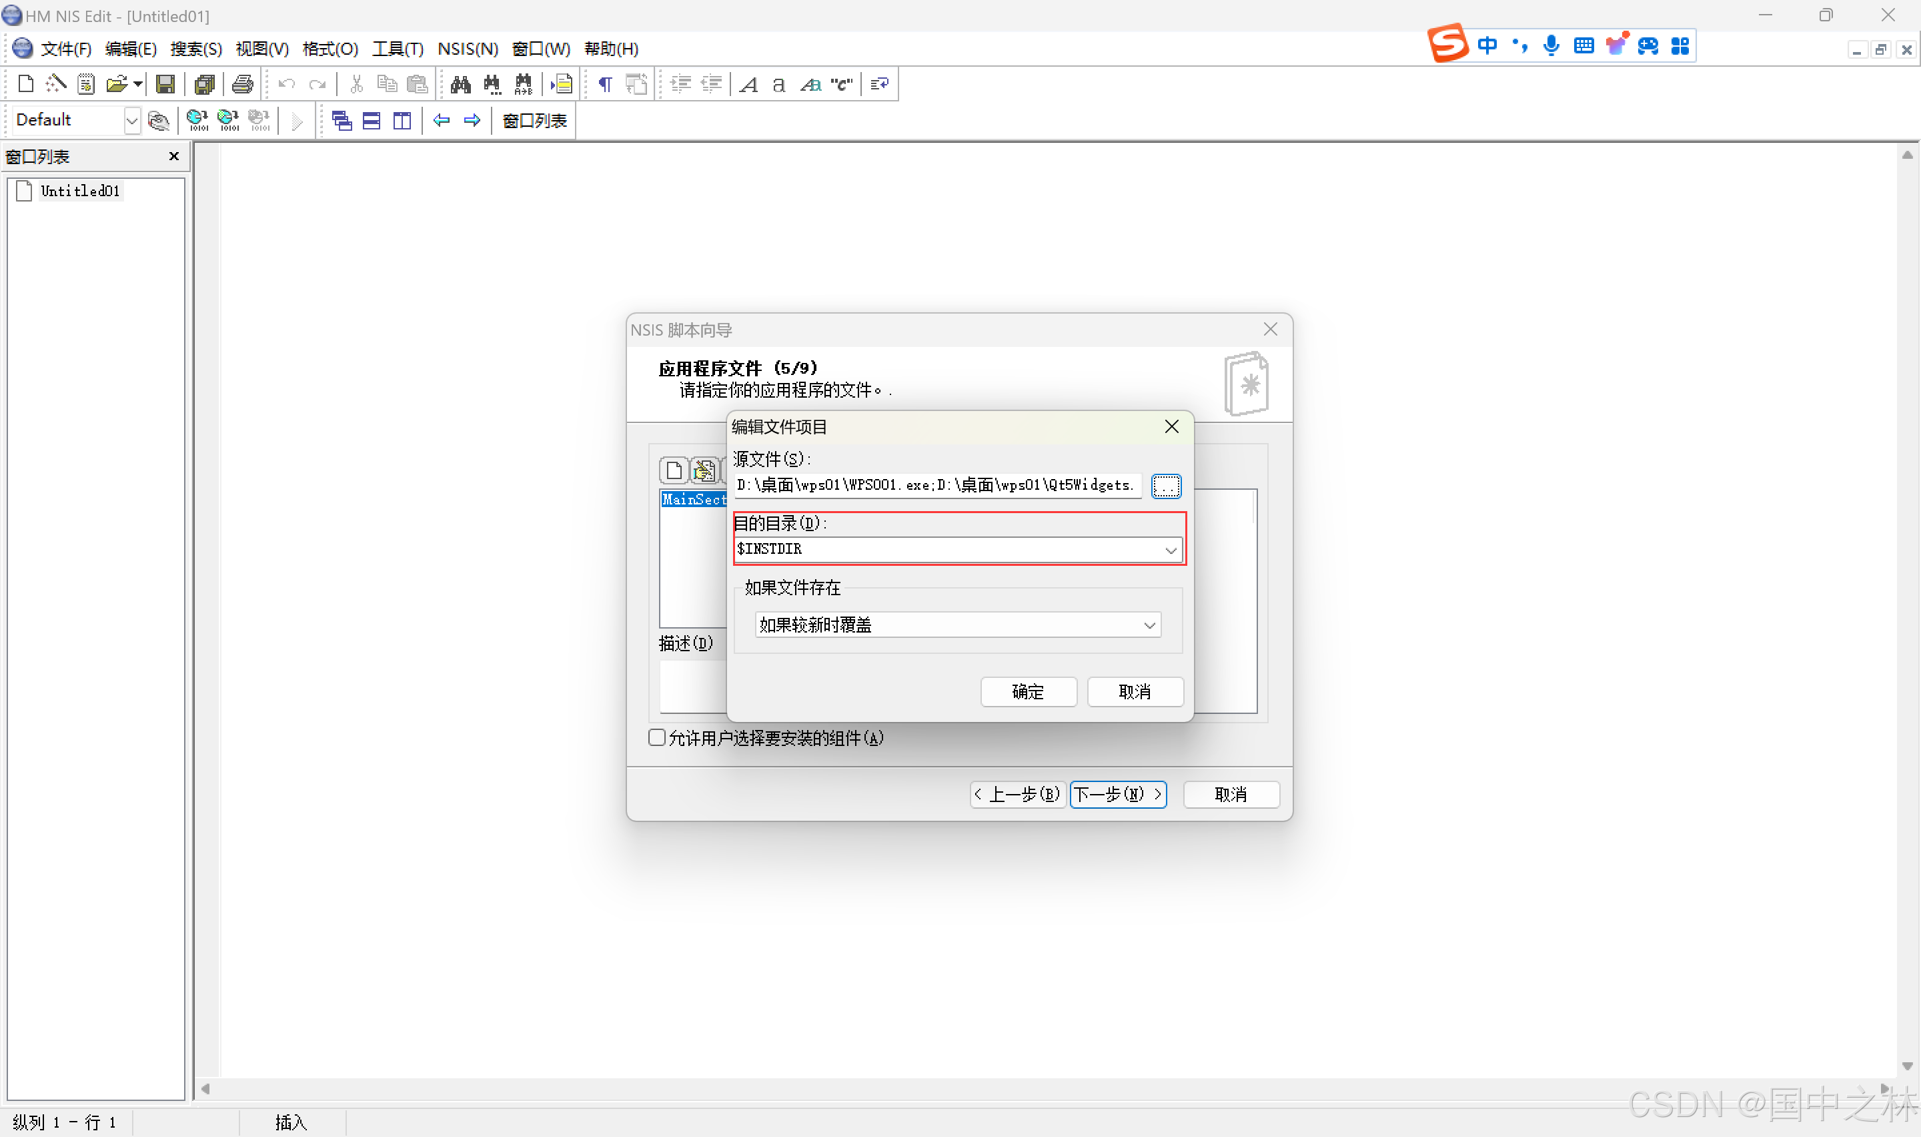Go to next window blue right arrow

472,120
